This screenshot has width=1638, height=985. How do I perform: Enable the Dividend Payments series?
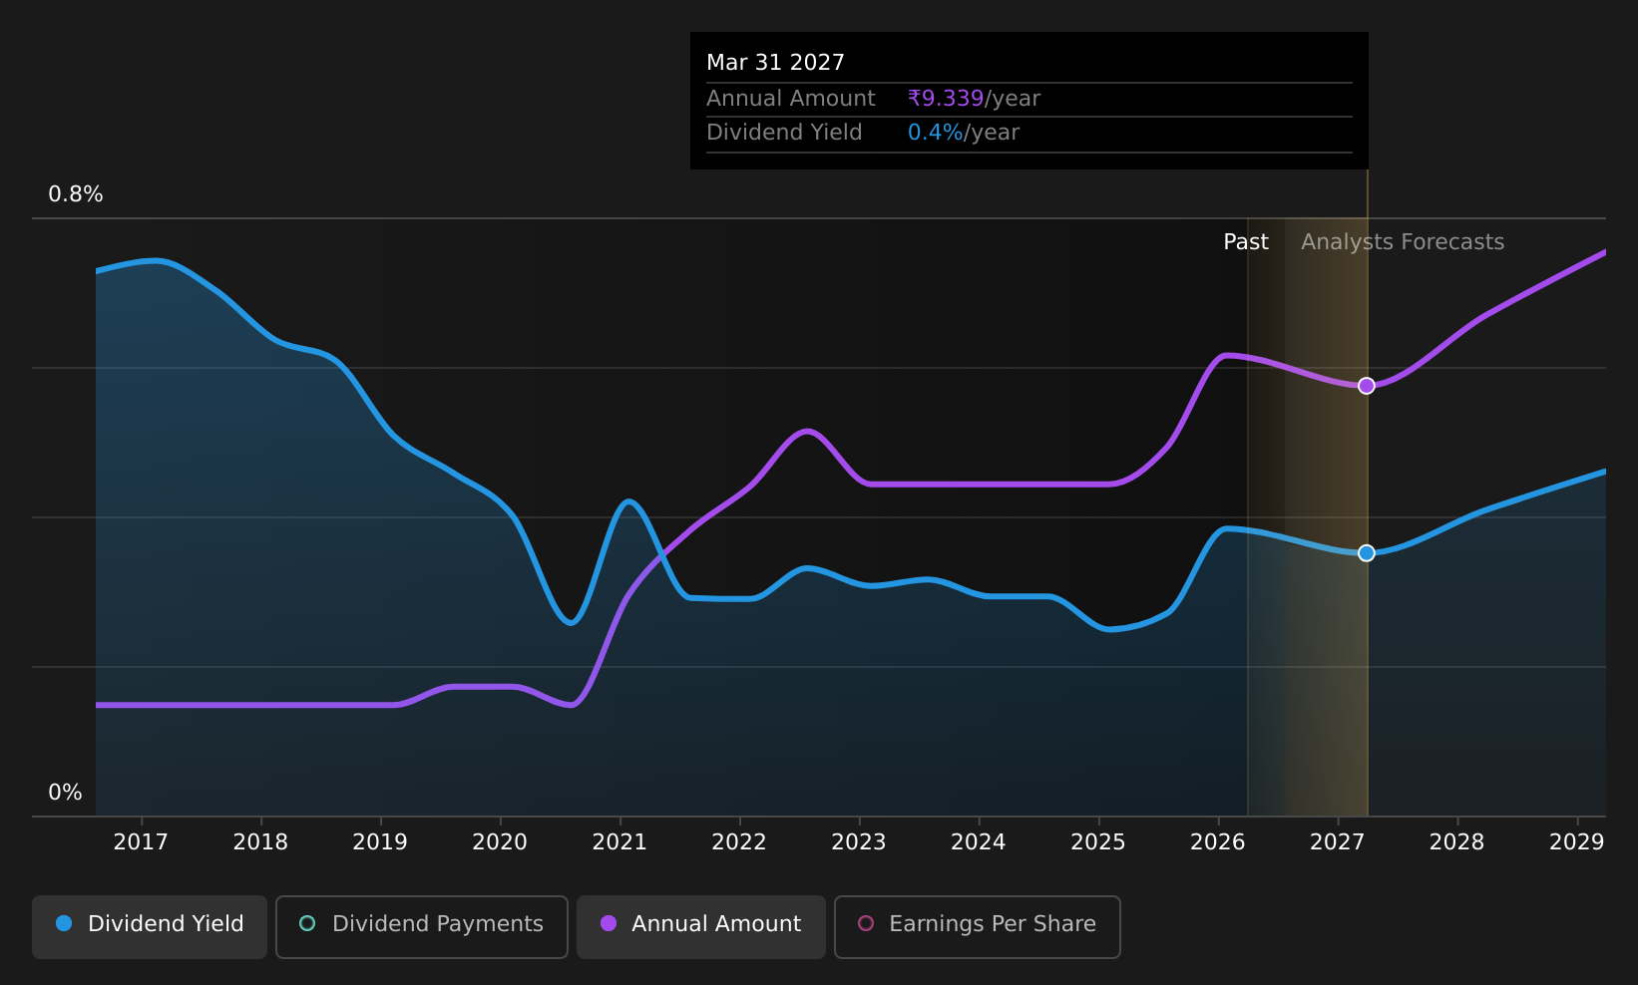pos(422,926)
